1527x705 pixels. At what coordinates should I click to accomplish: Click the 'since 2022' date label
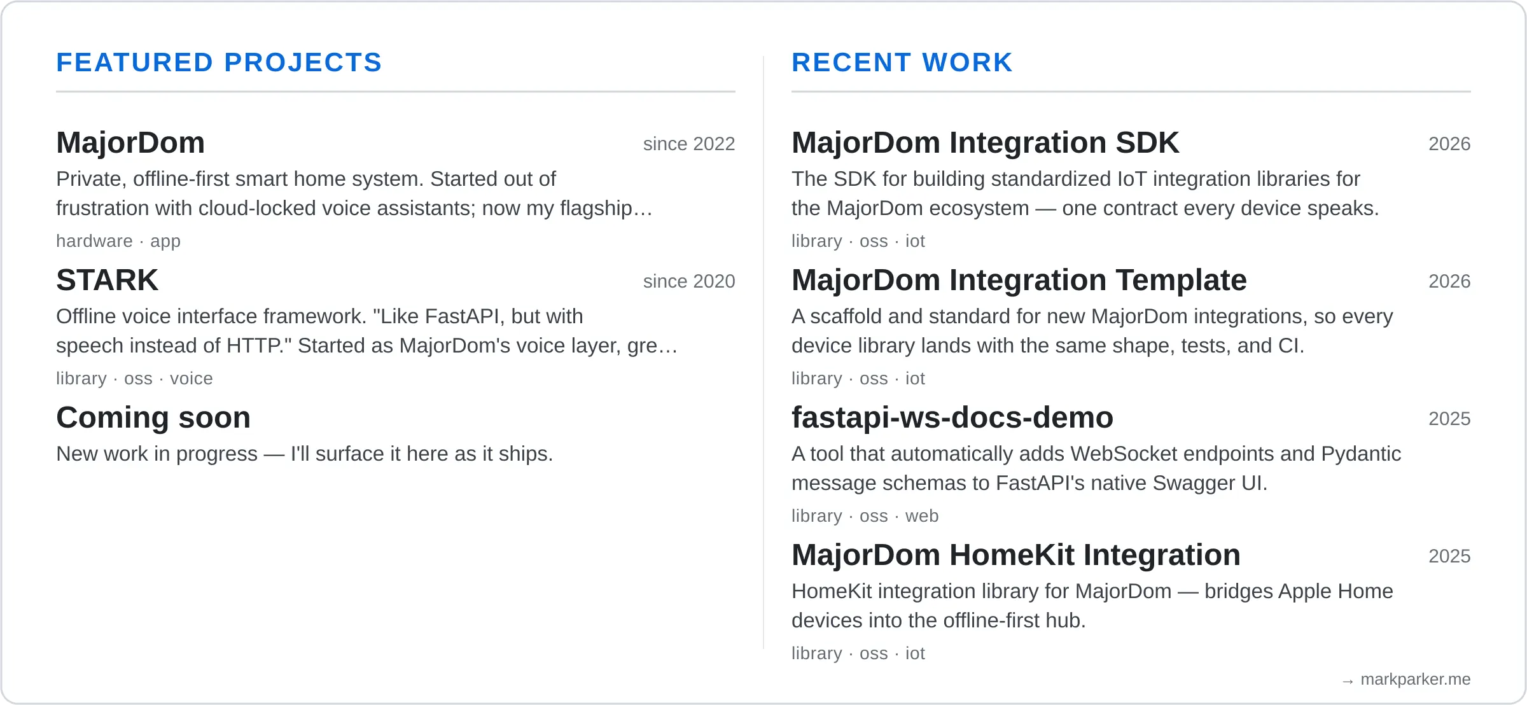tap(689, 144)
